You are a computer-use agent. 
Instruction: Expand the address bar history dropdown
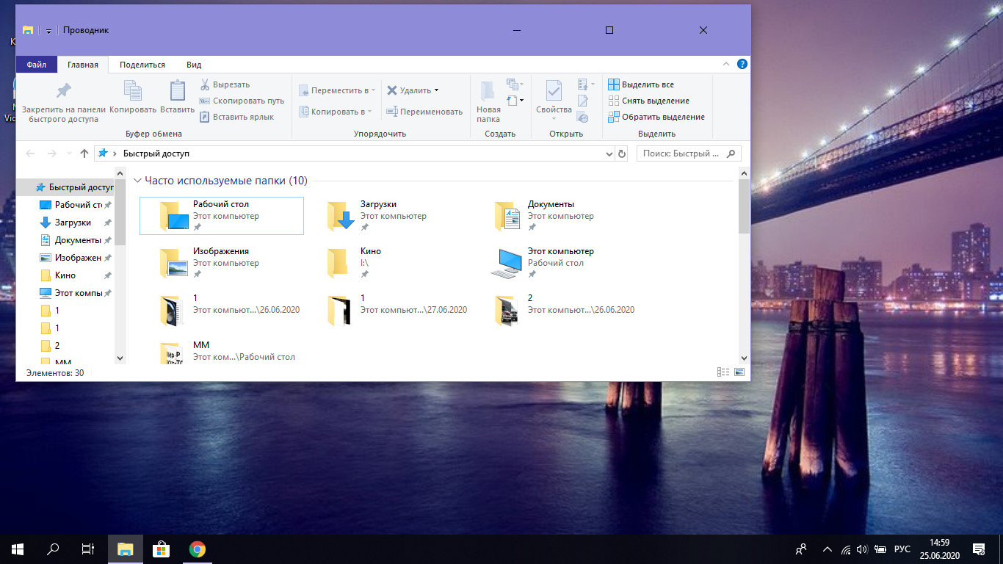pos(609,154)
